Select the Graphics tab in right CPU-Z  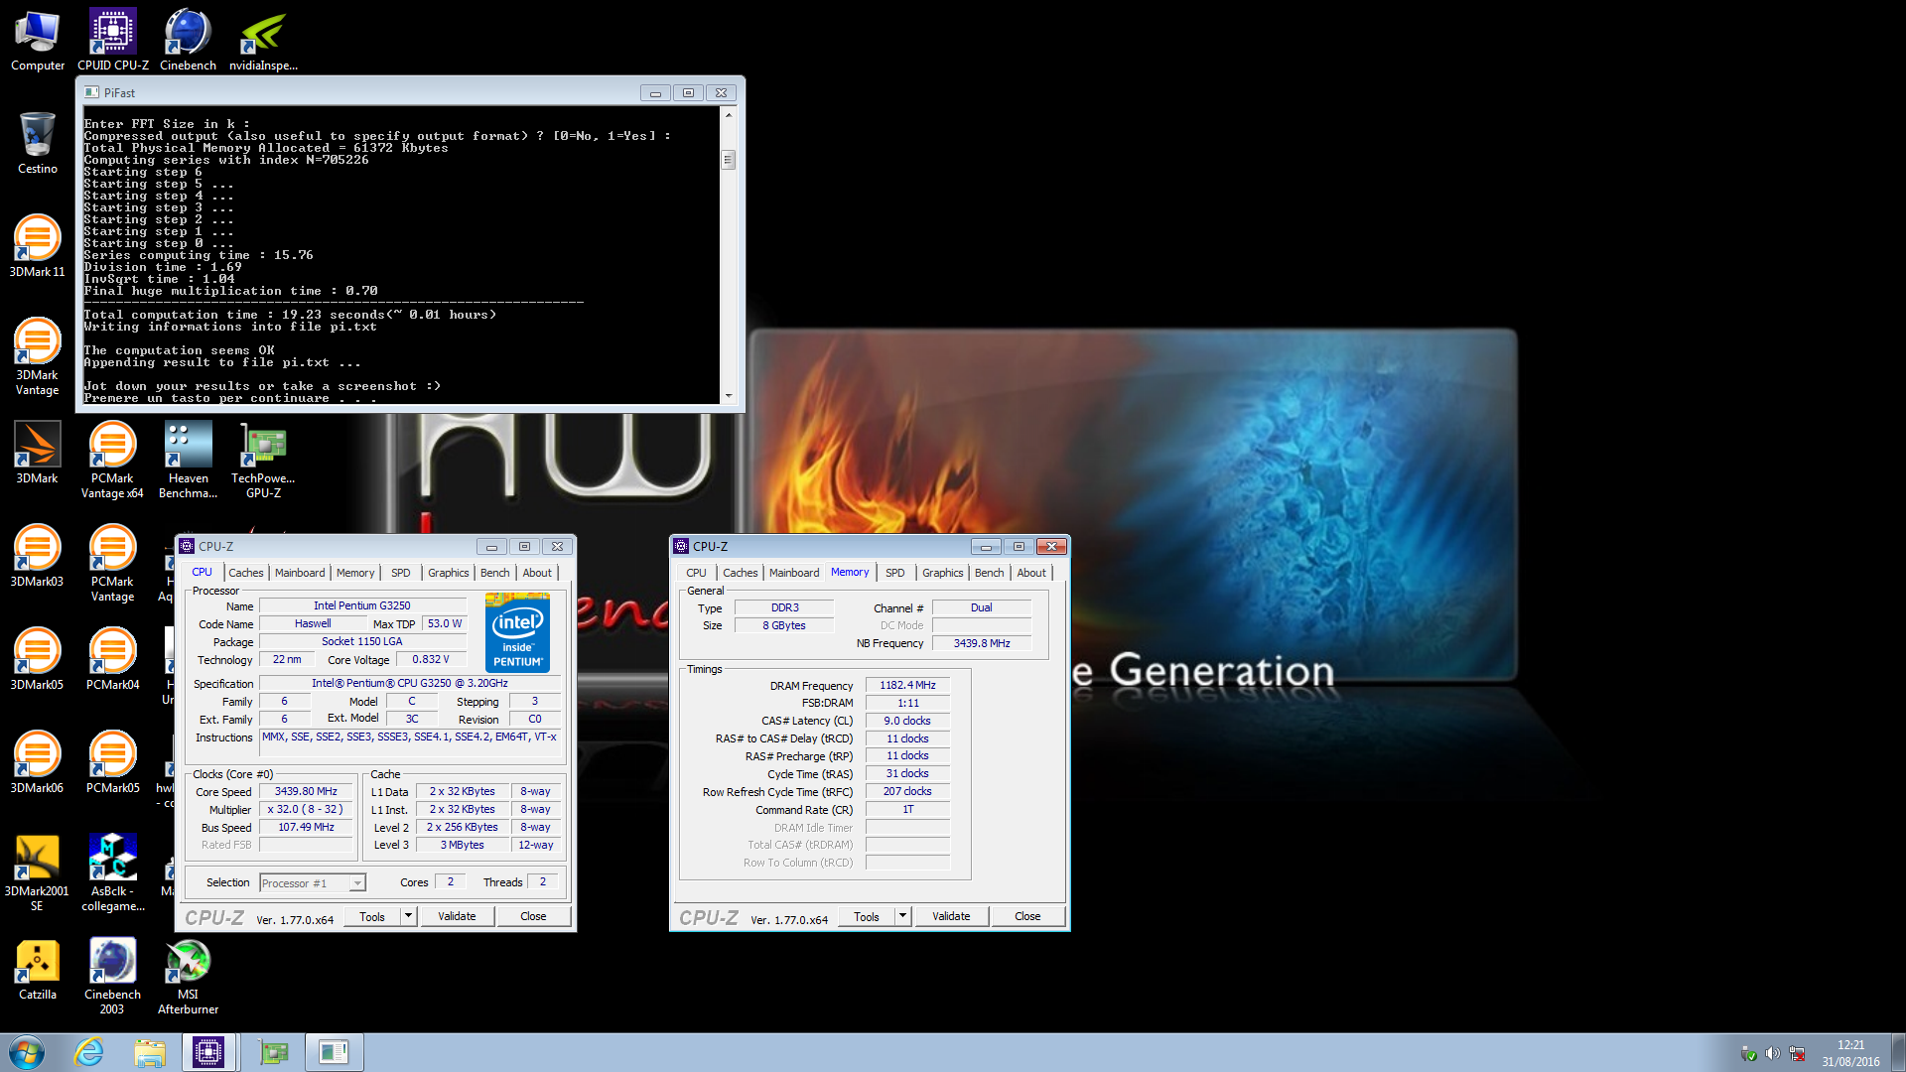[x=943, y=573]
